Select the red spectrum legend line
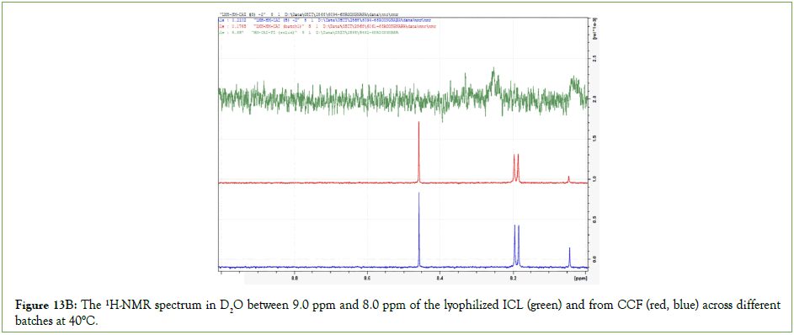The height and width of the screenshot is (335, 794). tap(327, 25)
